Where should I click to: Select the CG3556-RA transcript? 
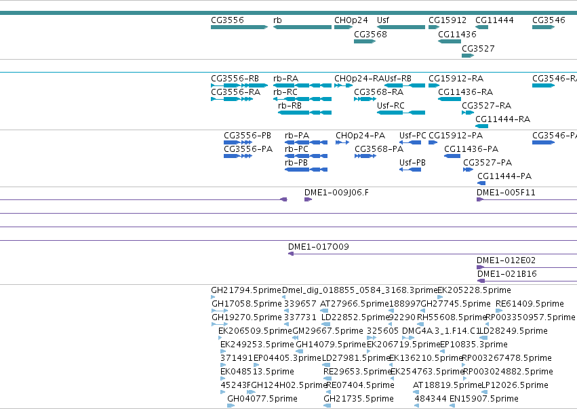[232, 99]
